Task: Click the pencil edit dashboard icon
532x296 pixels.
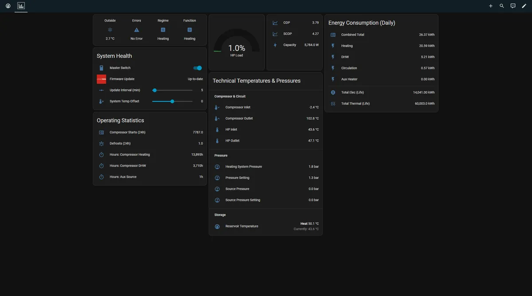Action: (524, 6)
